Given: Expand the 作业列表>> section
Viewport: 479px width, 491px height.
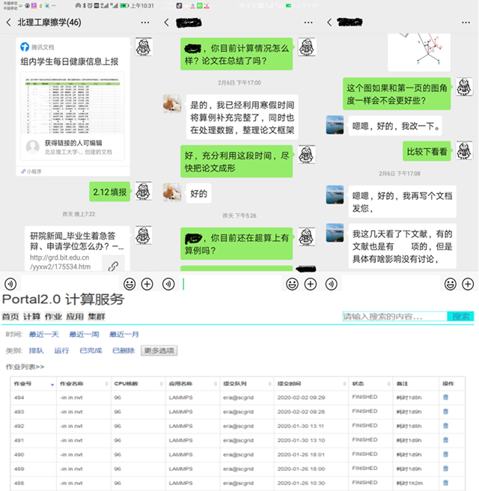Looking at the screenshot, I should [x=25, y=367].
